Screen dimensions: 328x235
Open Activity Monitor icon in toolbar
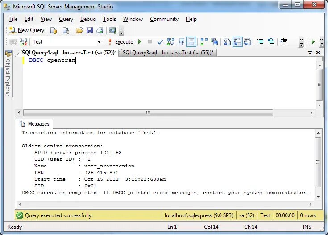click(x=113, y=31)
